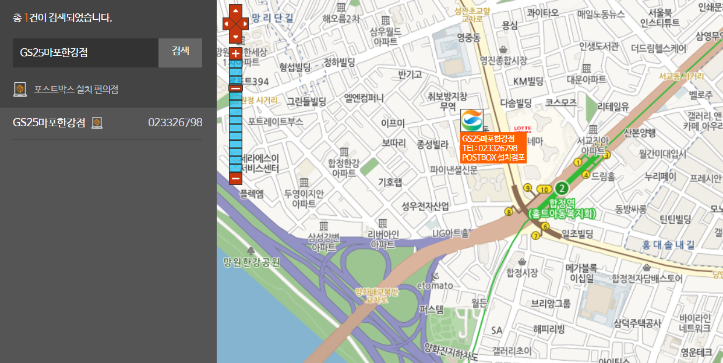This screenshot has height=363, width=723.
Task: Pan the map left with the arrow
Action: click(226, 24)
